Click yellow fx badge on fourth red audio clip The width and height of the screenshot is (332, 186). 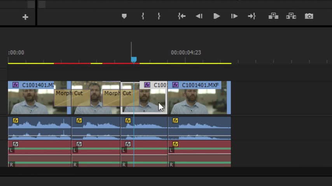pos(175,144)
